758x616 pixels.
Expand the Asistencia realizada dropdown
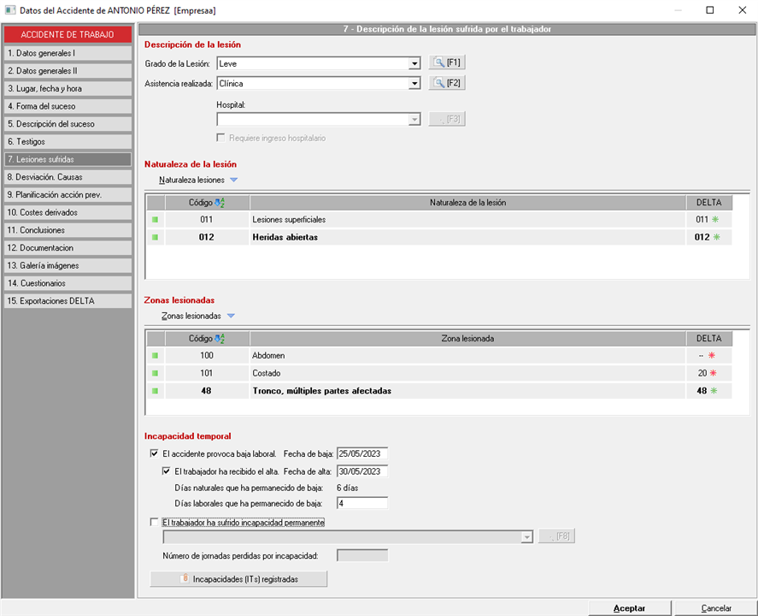414,83
